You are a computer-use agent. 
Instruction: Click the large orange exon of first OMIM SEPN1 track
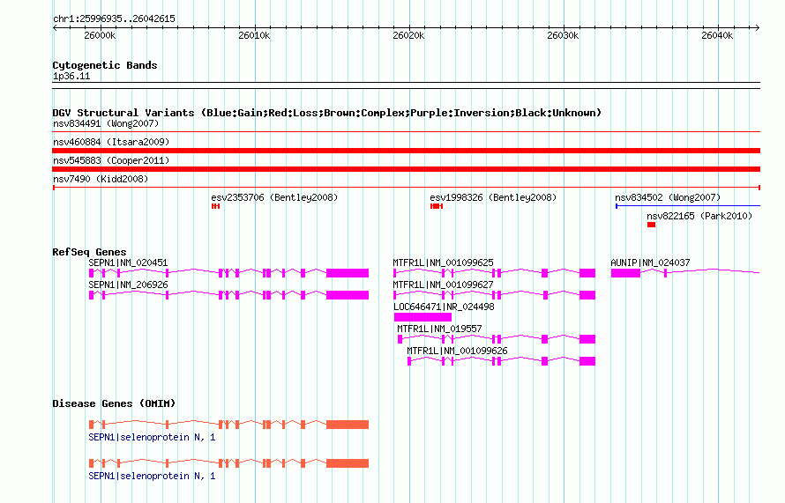coord(348,425)
